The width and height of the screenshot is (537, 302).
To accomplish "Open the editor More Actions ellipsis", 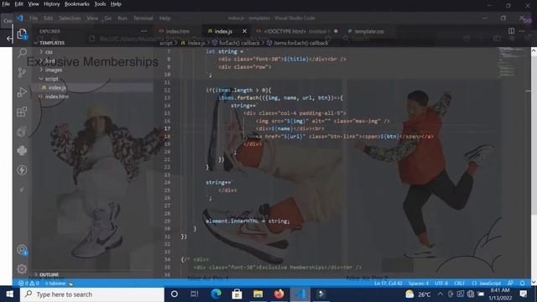I will coord(522,31).
